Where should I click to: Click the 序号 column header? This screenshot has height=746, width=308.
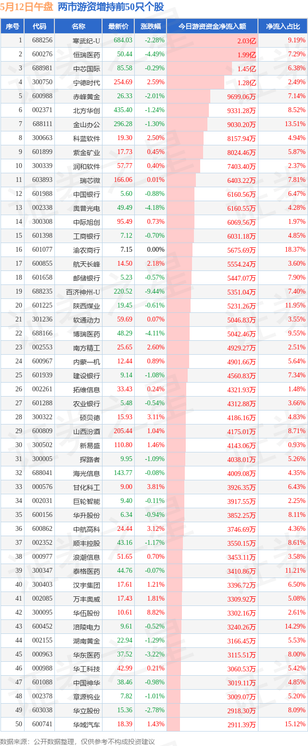point(13,26)
